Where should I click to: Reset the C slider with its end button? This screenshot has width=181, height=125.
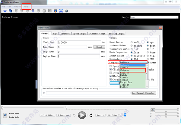pos(178,116)
